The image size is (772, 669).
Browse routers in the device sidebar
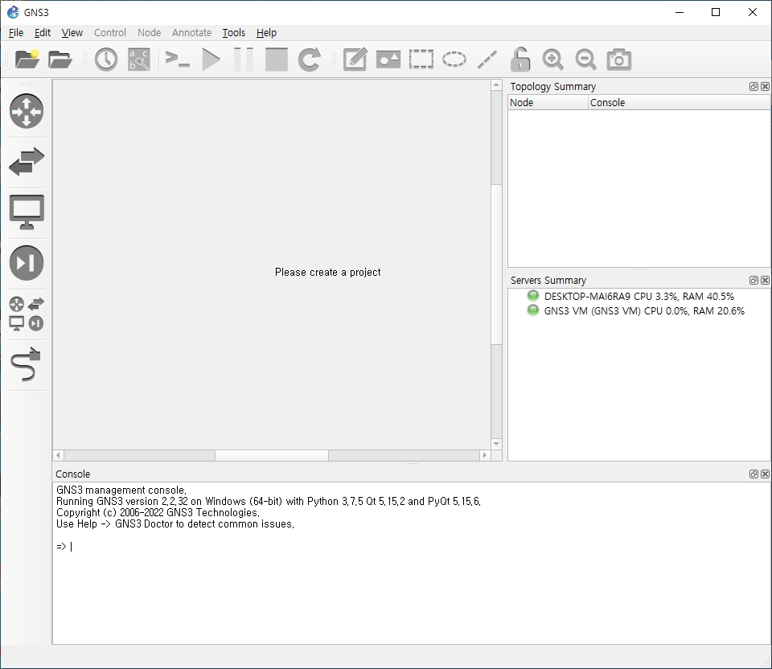(x=27, y=111)
